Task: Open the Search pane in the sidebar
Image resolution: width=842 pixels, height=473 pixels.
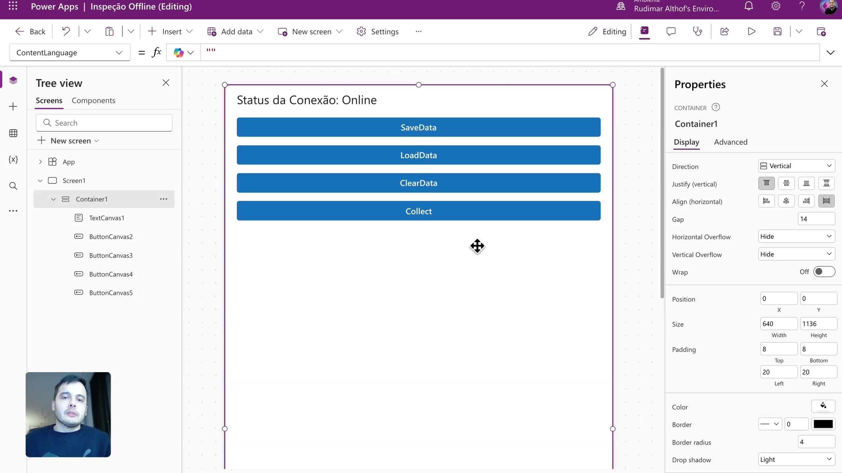Action: click(13, 186)
